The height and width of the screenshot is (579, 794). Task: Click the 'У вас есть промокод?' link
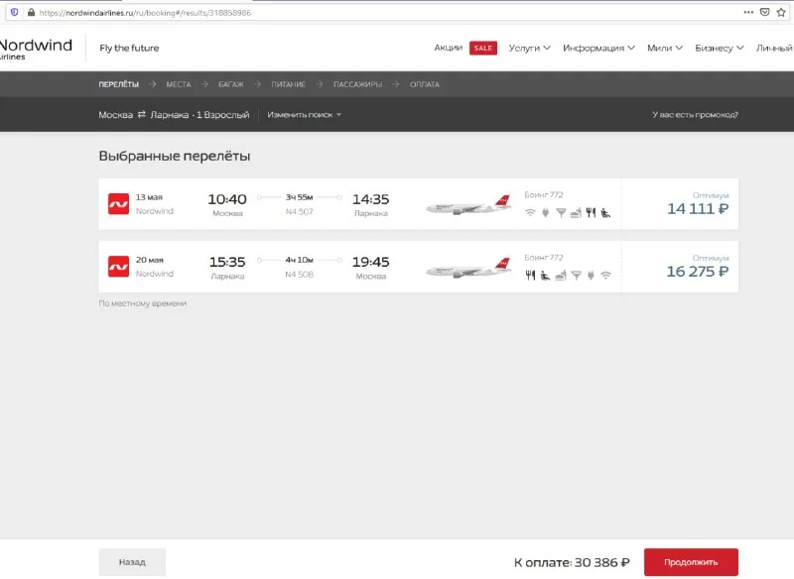coord(695,115)
